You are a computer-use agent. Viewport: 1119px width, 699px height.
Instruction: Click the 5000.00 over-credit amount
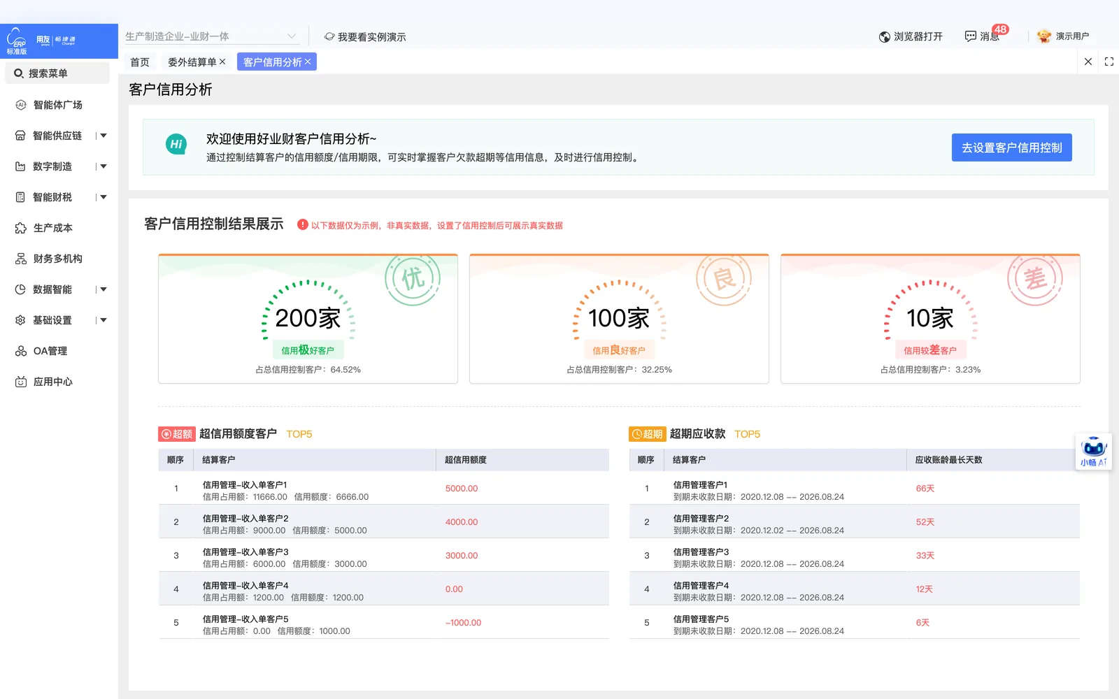462,489
